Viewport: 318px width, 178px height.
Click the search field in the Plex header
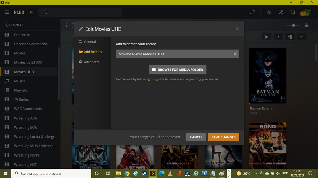point(80,12)
